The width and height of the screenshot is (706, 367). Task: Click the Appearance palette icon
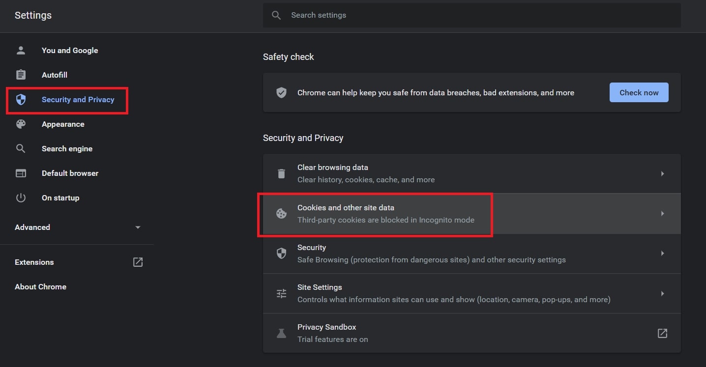[x=21, y=124]
